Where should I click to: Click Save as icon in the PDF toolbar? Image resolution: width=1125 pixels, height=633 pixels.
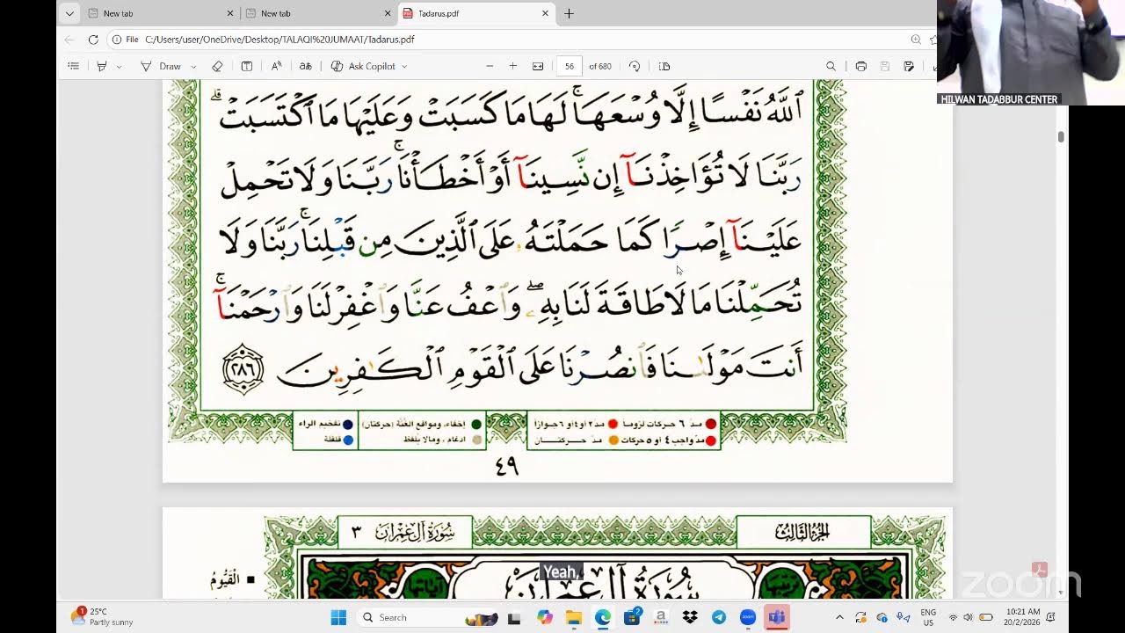[909, 66]
